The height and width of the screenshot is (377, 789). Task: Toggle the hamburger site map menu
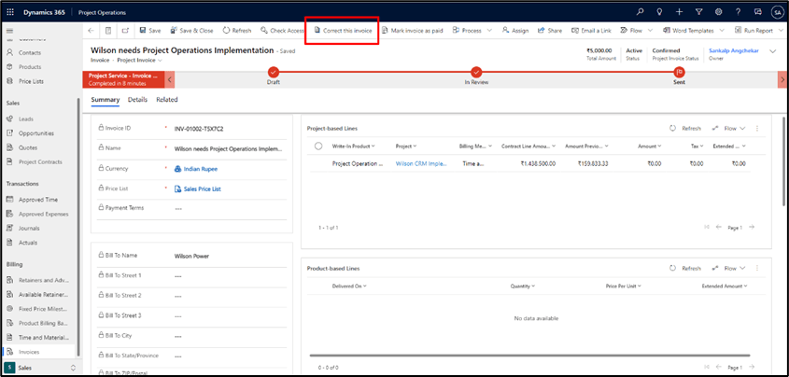pyautogui.click(x=11, y=32)
